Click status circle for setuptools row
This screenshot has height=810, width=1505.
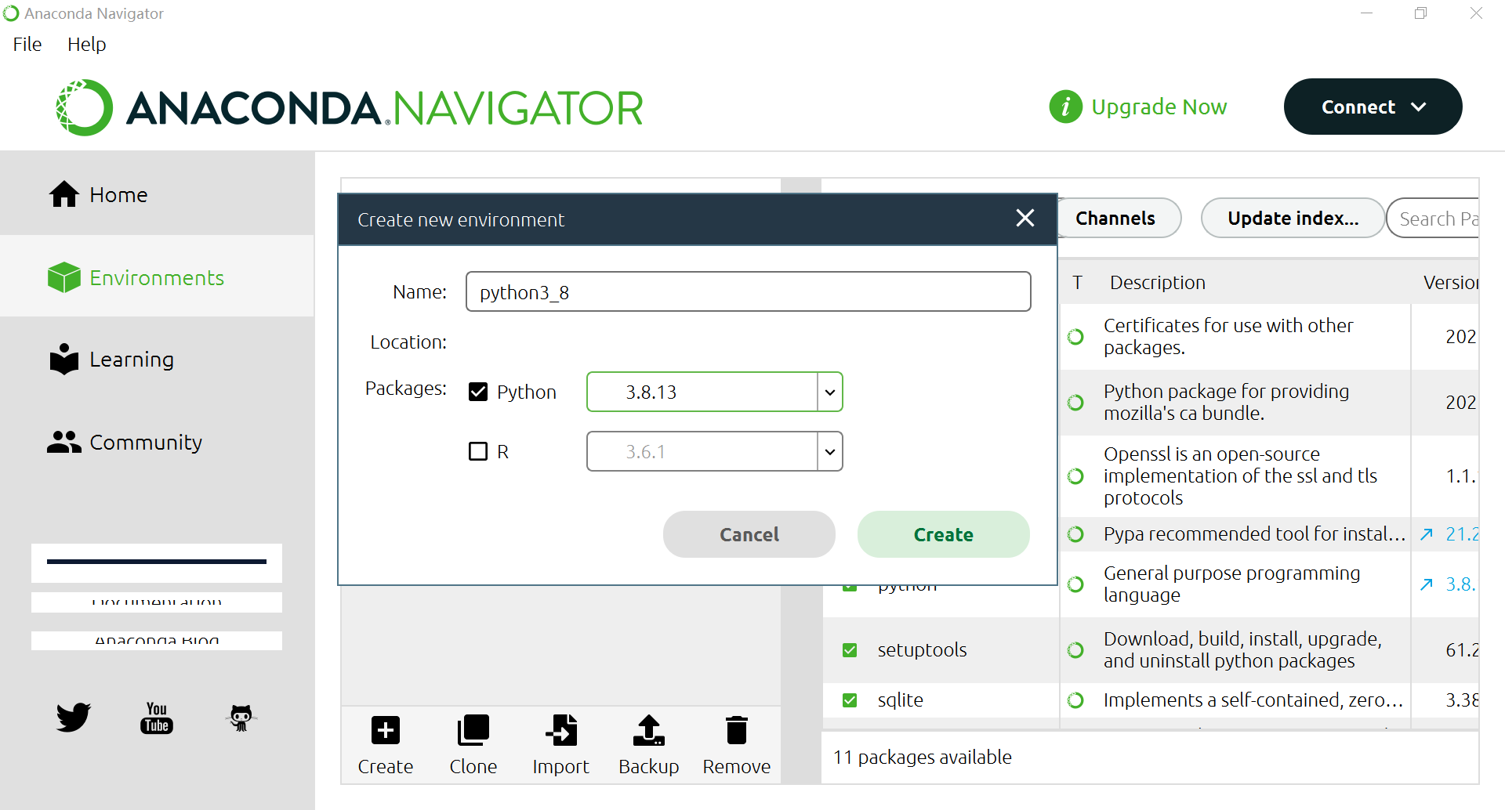(1076, 650)
